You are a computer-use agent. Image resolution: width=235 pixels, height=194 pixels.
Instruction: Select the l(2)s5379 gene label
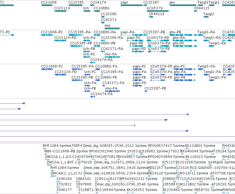coord(155,8)
